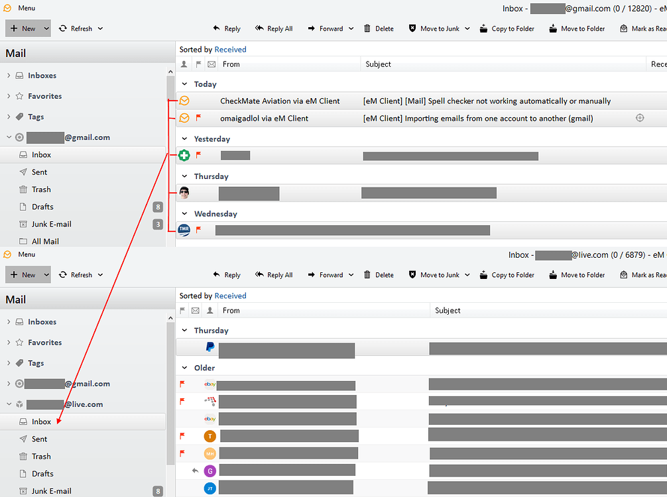Screen dimensions: 667x497
Task: Click the Reply icon in the top toolbar
Action: pos(215,28)
